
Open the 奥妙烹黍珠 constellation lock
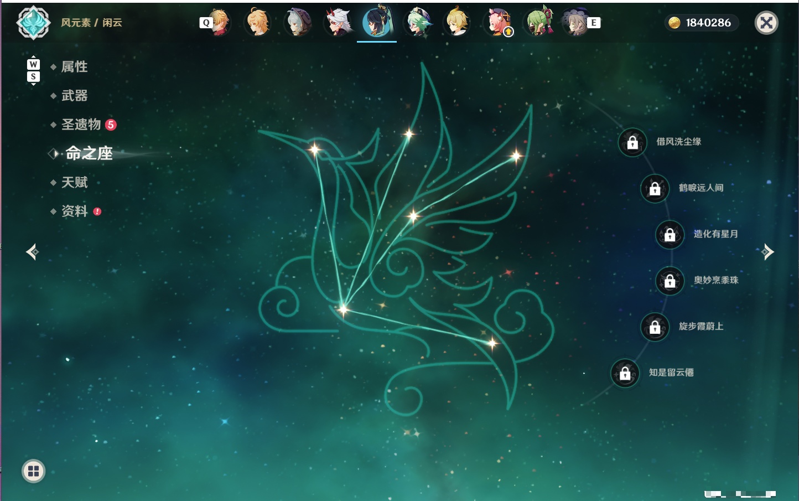(x=670, y=281)
